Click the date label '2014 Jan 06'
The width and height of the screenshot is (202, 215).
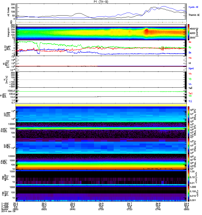tap(8, 211)
